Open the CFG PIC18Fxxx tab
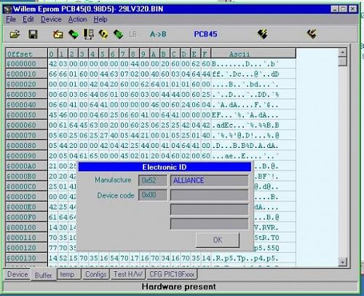The height and width of the screenshot is (296, 364). (172, 274)
